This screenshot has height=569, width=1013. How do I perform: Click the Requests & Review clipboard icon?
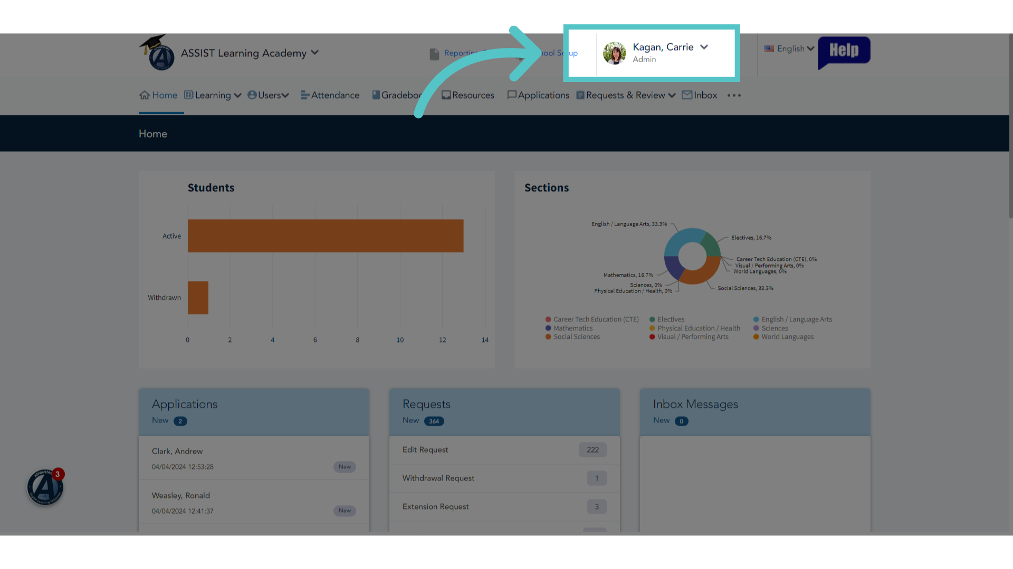580,95
